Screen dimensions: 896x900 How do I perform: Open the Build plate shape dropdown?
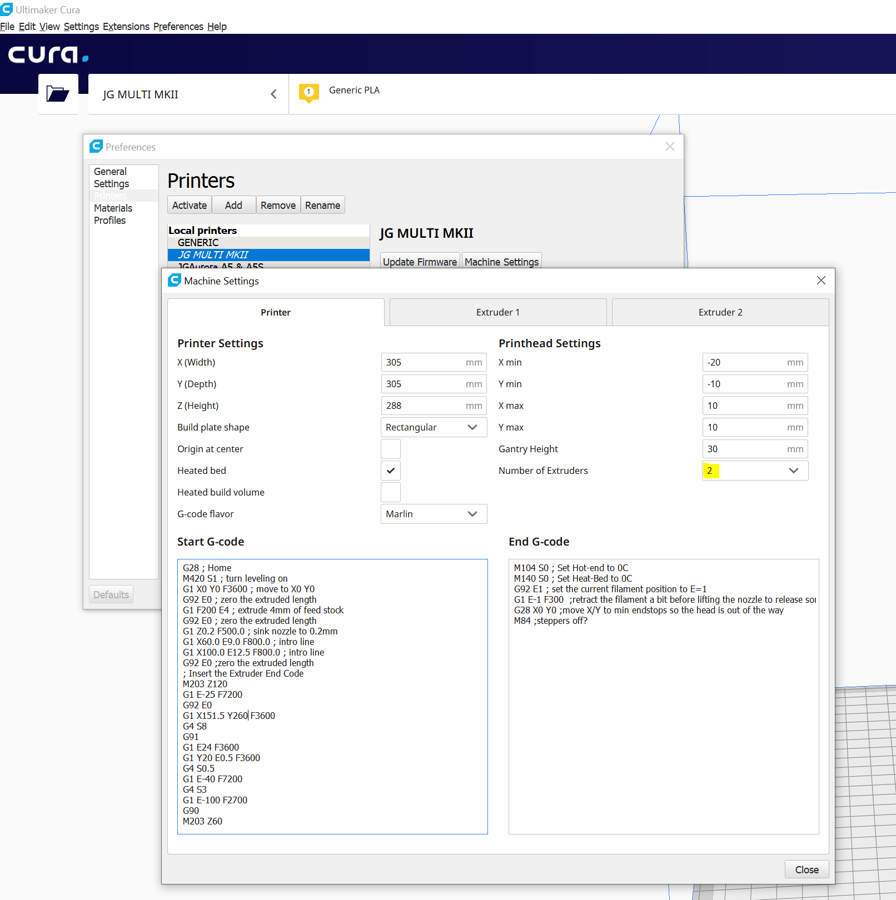[434, 427]
